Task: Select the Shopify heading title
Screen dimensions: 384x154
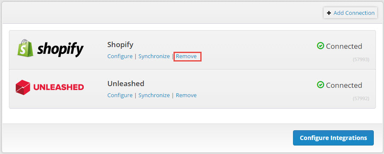Action: [x=120, y=45]
